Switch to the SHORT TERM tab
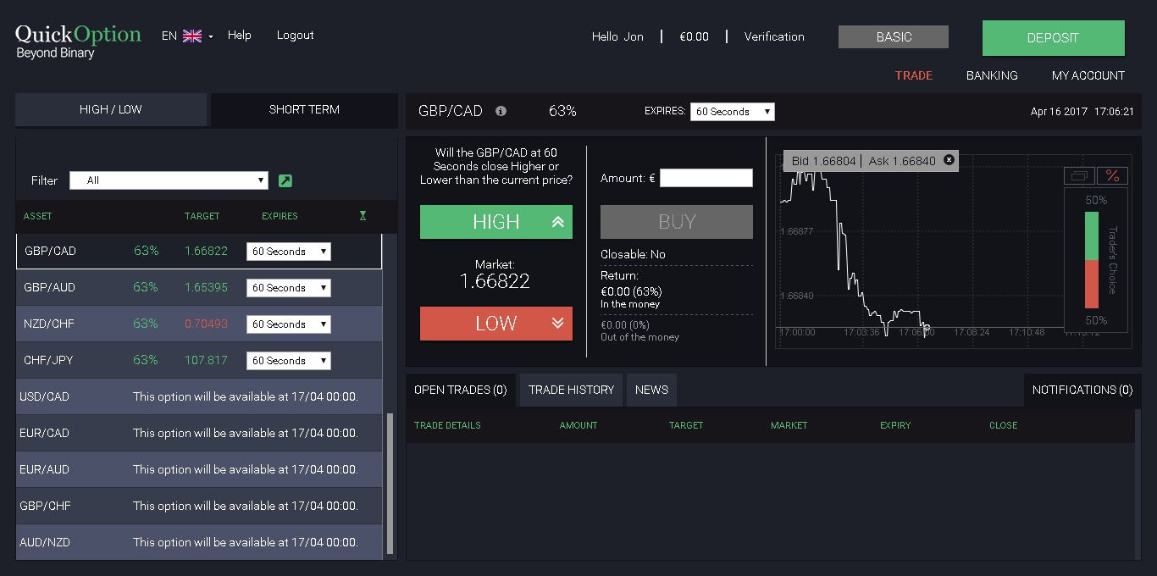 coord(304,109)
